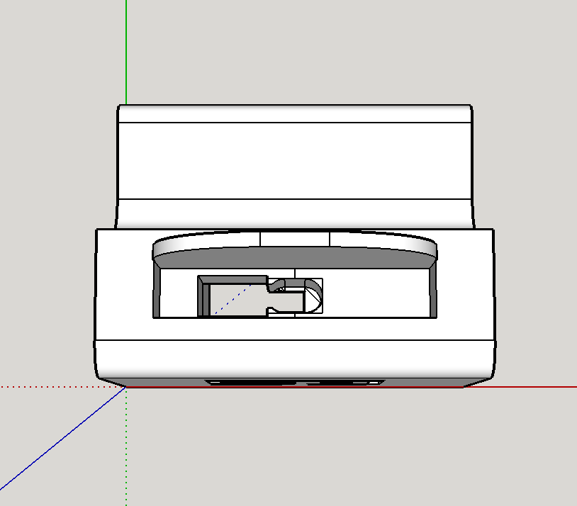Select the dark recess on the base bottom
The width and height of the screenshot is (577, 506).
coord(294,383)
